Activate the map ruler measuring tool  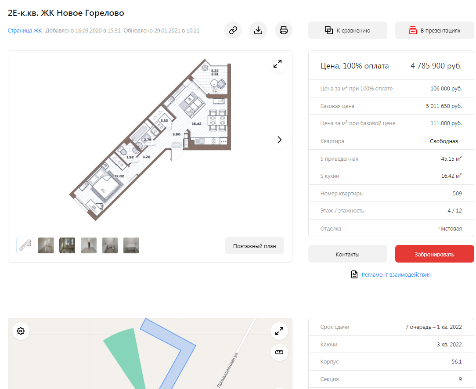[x=279, y=352]
